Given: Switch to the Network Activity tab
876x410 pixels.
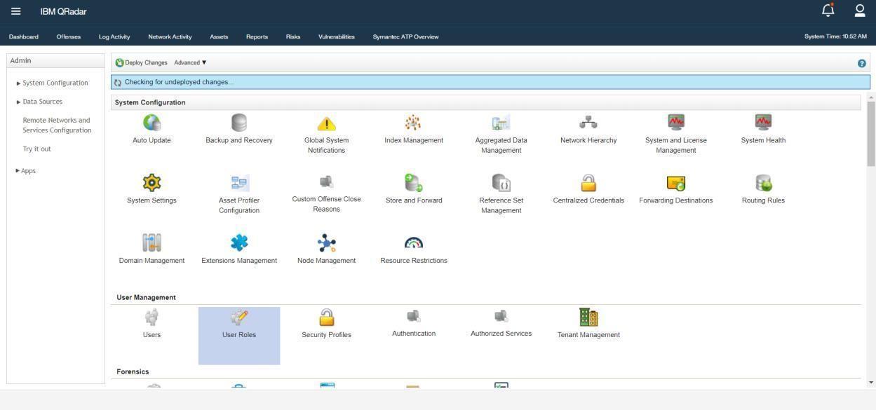Looking at the screenshot, I should [170, 36].
